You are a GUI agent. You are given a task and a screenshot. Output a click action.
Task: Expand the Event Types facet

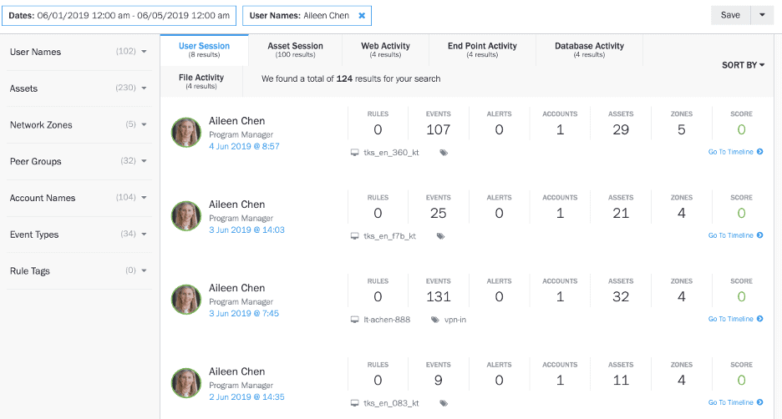(79, 235)
